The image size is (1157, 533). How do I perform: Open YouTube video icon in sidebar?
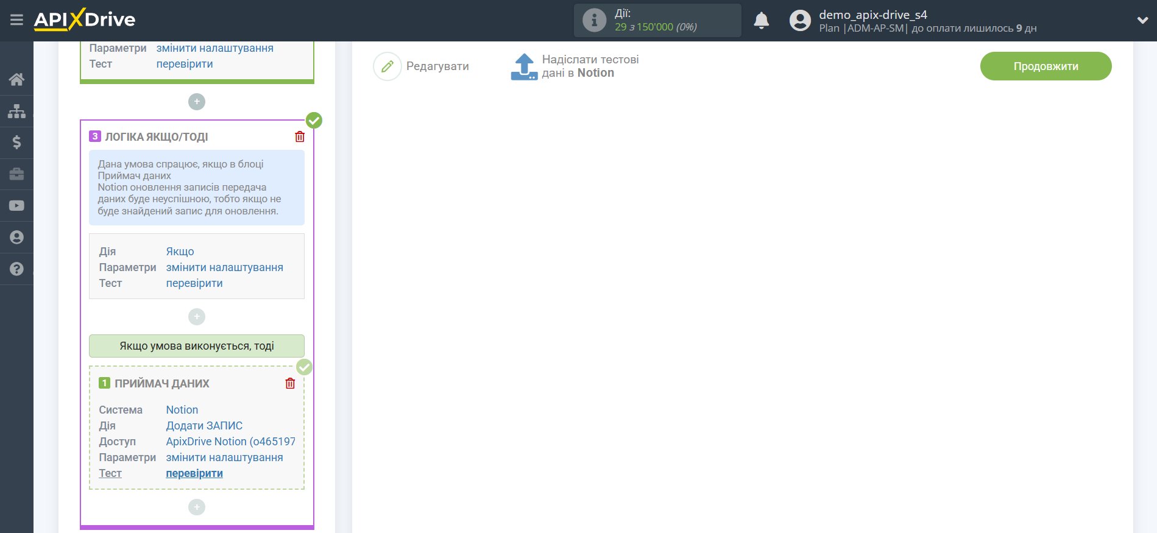tap(16, 206)
